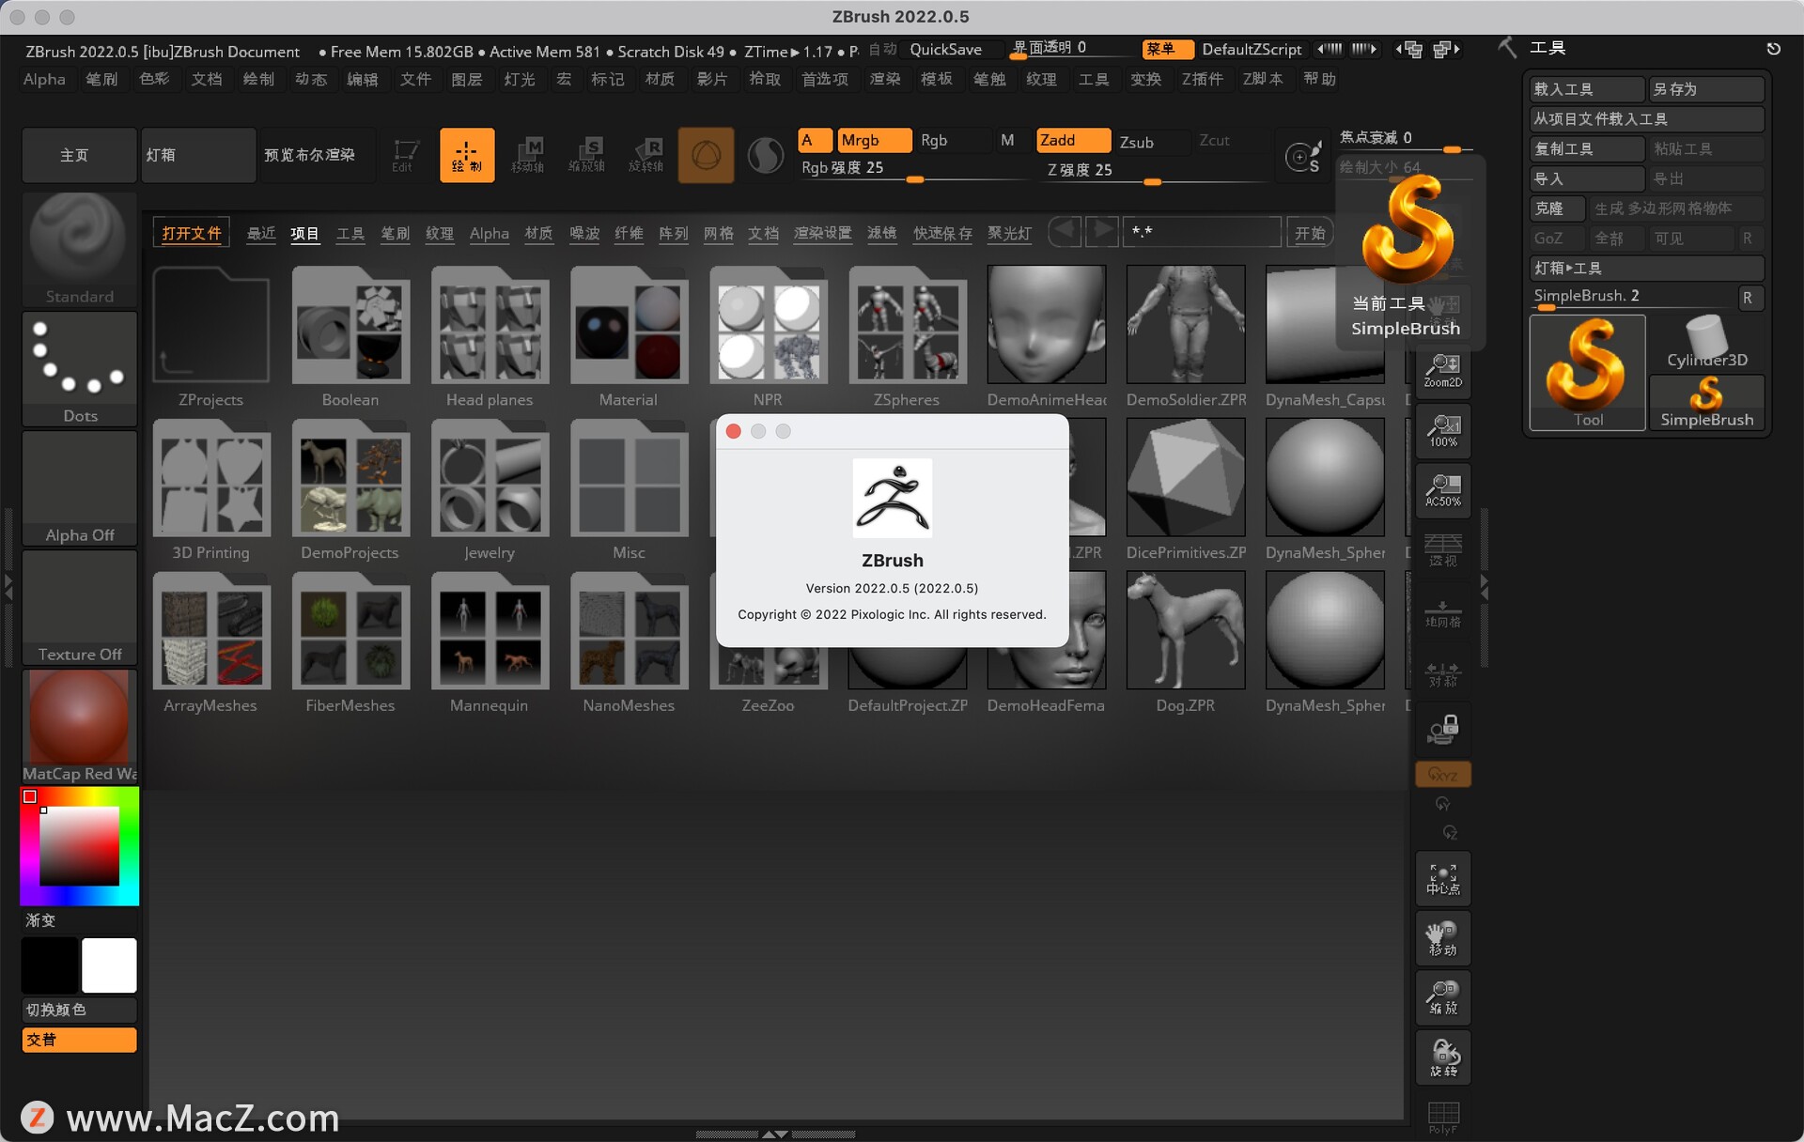Open the 色彩 color menu
Screen dimensions: 1804x1142
click(x=154, y=79)
